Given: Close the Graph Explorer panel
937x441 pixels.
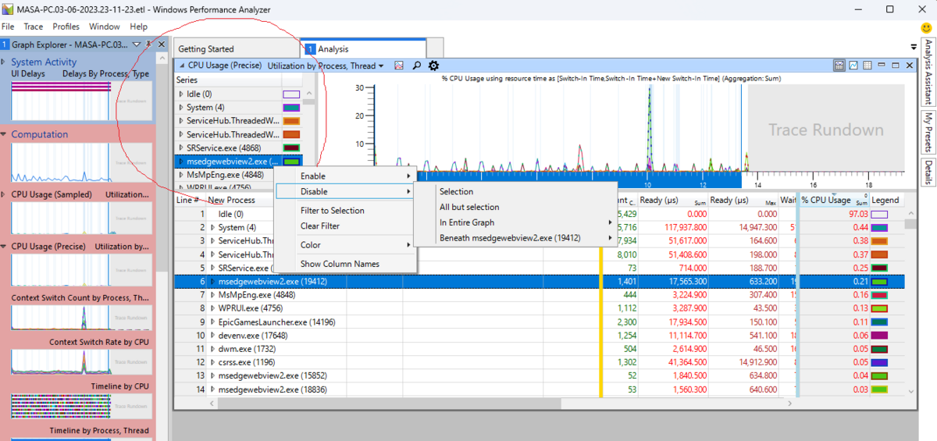Looking at the screenshot, I should [x=162, y=45].
